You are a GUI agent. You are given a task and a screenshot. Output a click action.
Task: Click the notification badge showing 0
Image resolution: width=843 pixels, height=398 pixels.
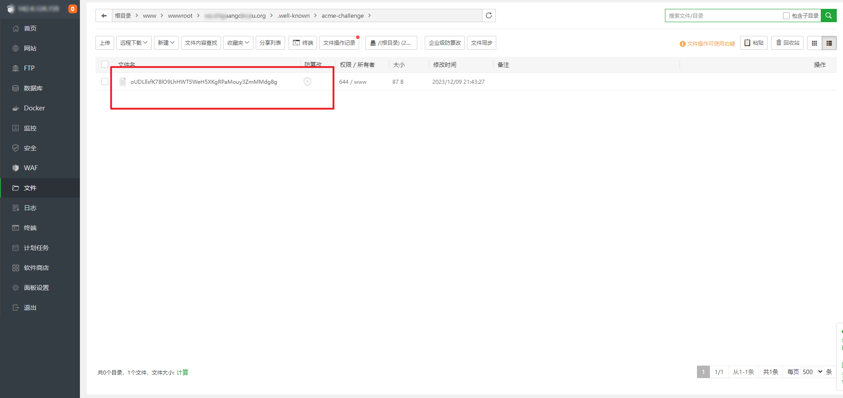click(x=72, y=9)
